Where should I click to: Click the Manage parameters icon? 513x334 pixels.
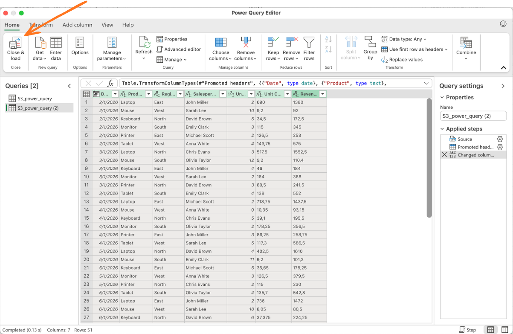click(112, 43)
